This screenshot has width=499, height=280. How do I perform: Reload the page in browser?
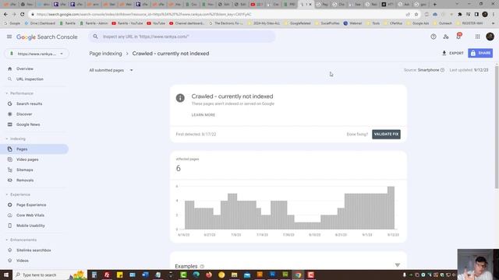[23, 14]
